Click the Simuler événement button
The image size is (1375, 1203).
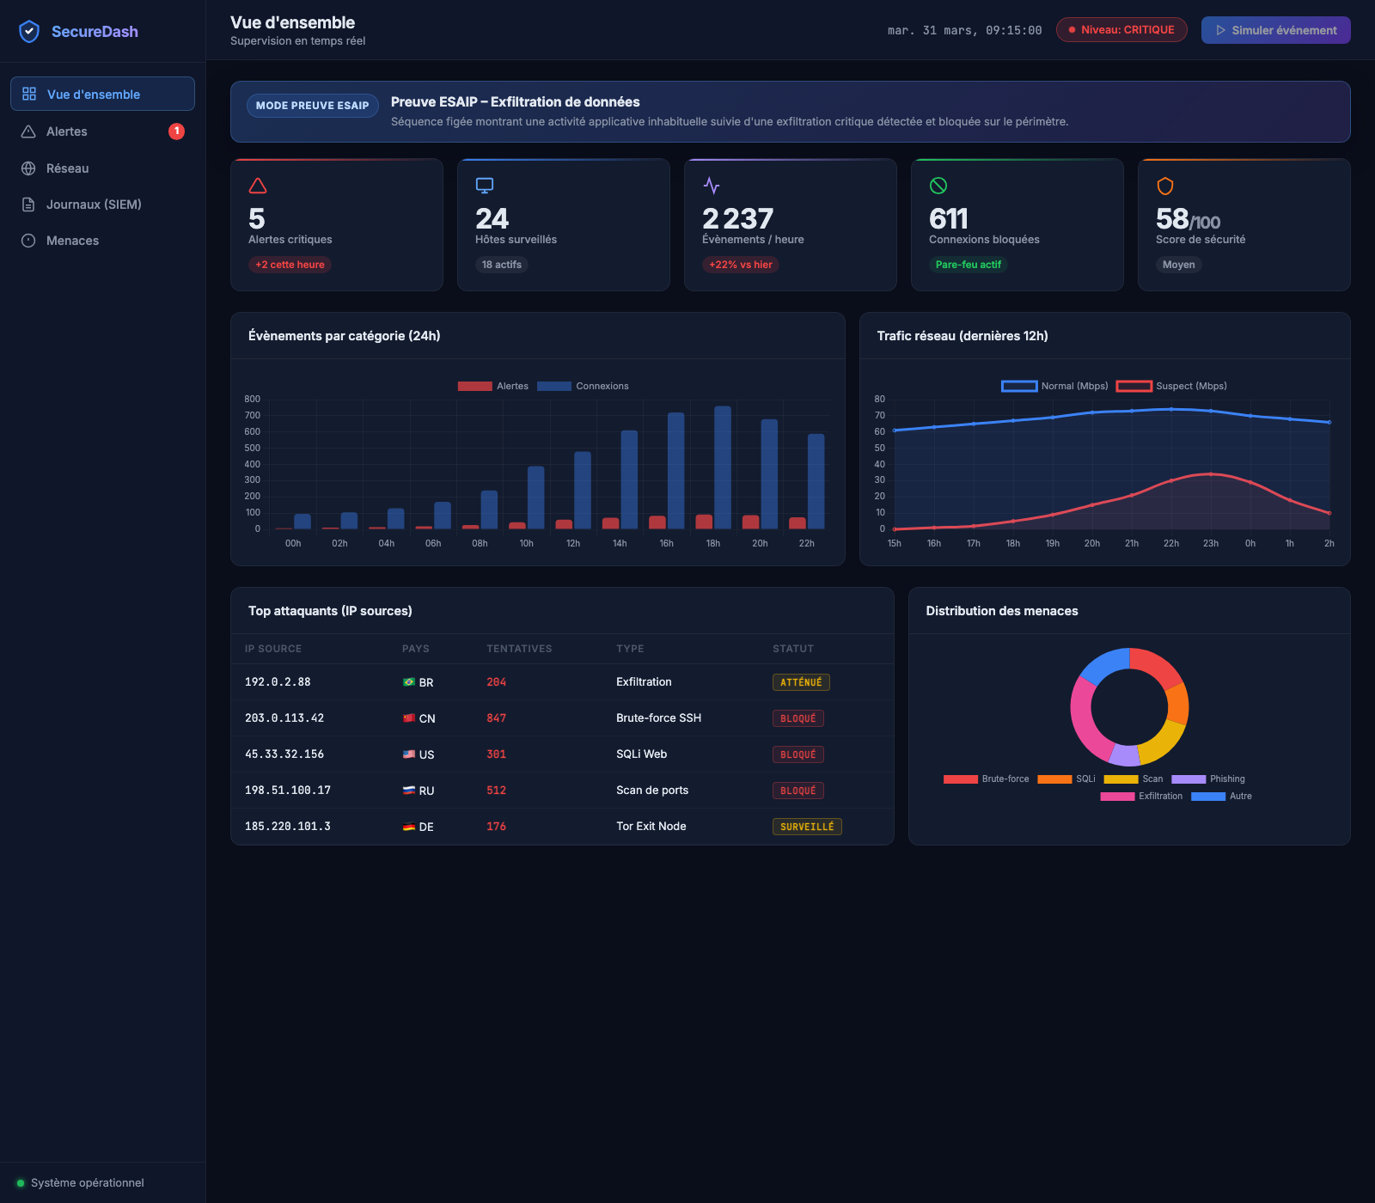[x=1275, y=30]
